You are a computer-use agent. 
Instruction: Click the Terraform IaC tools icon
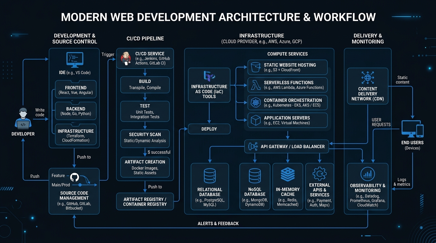(x=209, y=76)
